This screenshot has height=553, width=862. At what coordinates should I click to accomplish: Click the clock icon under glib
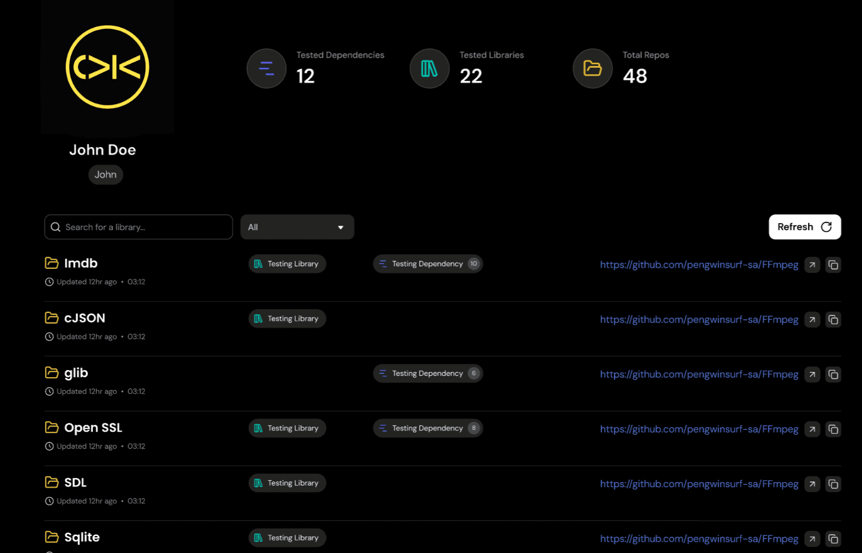(49, 391)
